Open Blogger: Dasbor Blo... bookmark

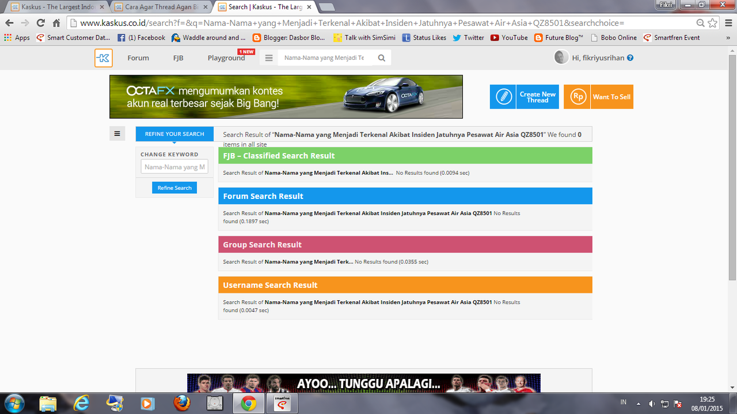pyautogui.click(x=290, y=37)
